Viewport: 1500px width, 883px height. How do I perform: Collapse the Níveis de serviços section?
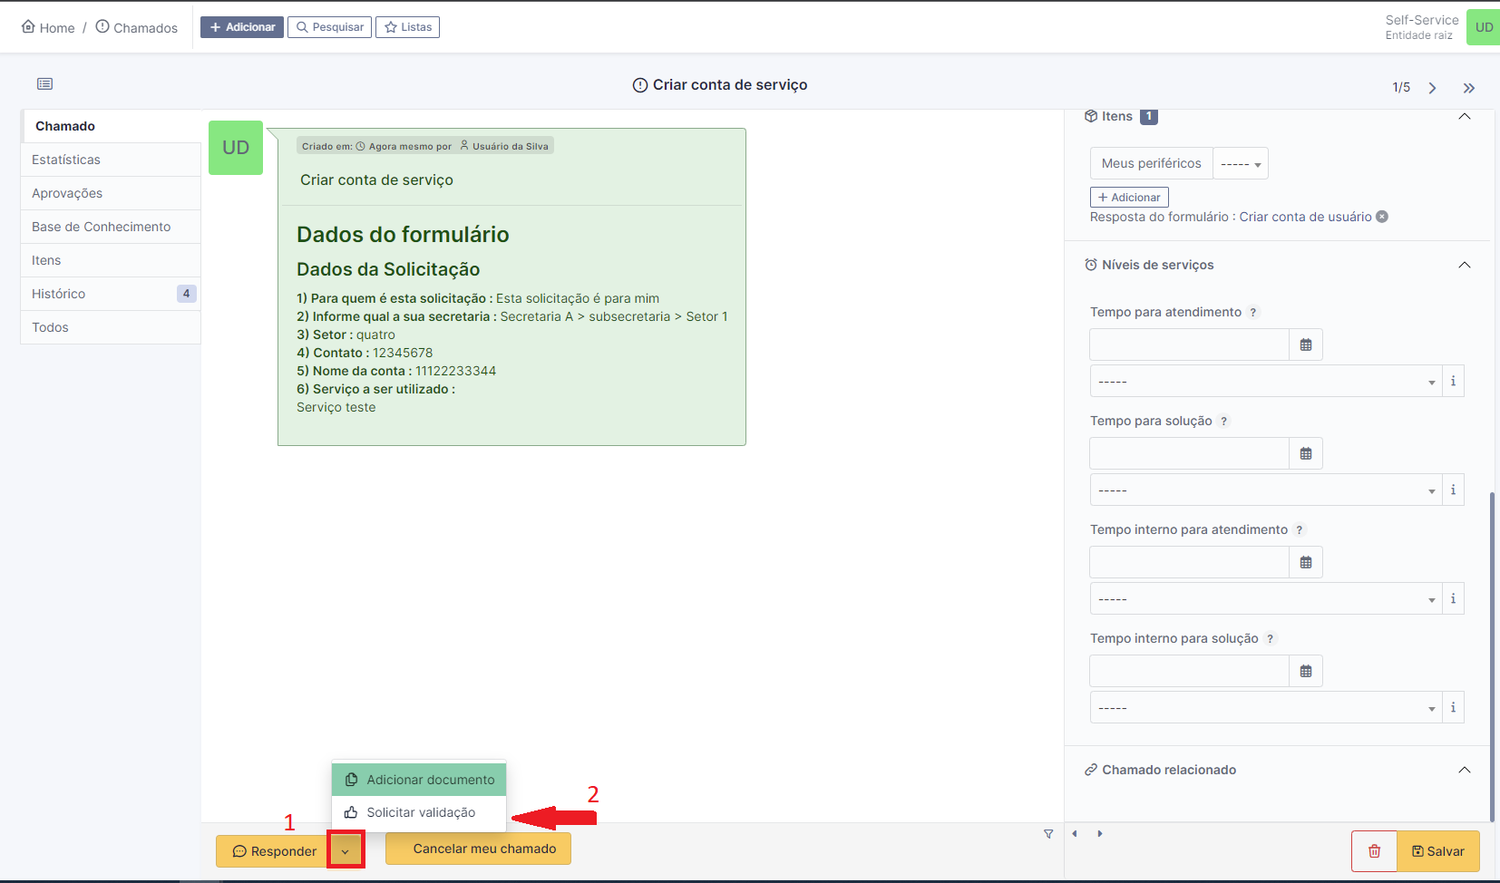(x=1464, y=265)
